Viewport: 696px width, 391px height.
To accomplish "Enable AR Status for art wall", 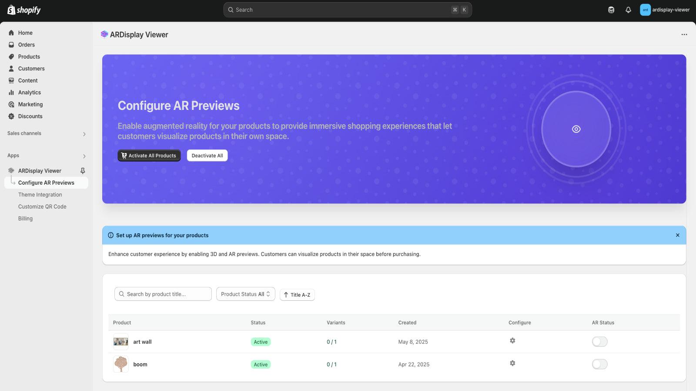I will tap(599, 341).
